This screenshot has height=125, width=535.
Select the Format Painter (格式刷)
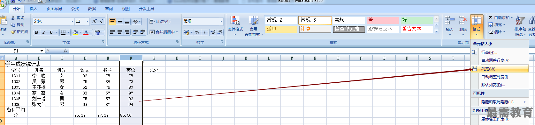click(19, 32)
